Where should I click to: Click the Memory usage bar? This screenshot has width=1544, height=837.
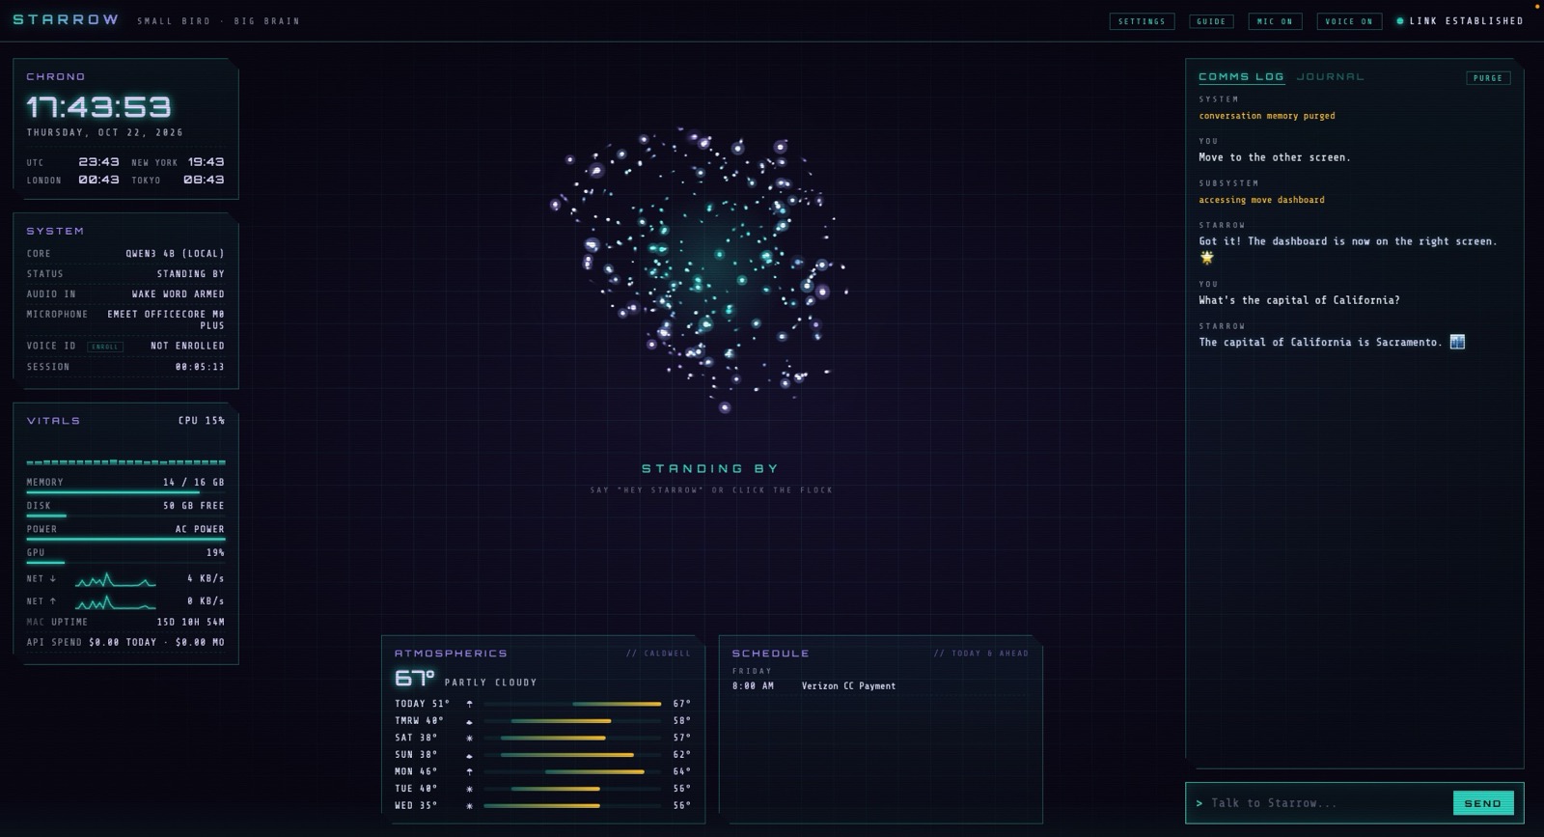(125, 492)
